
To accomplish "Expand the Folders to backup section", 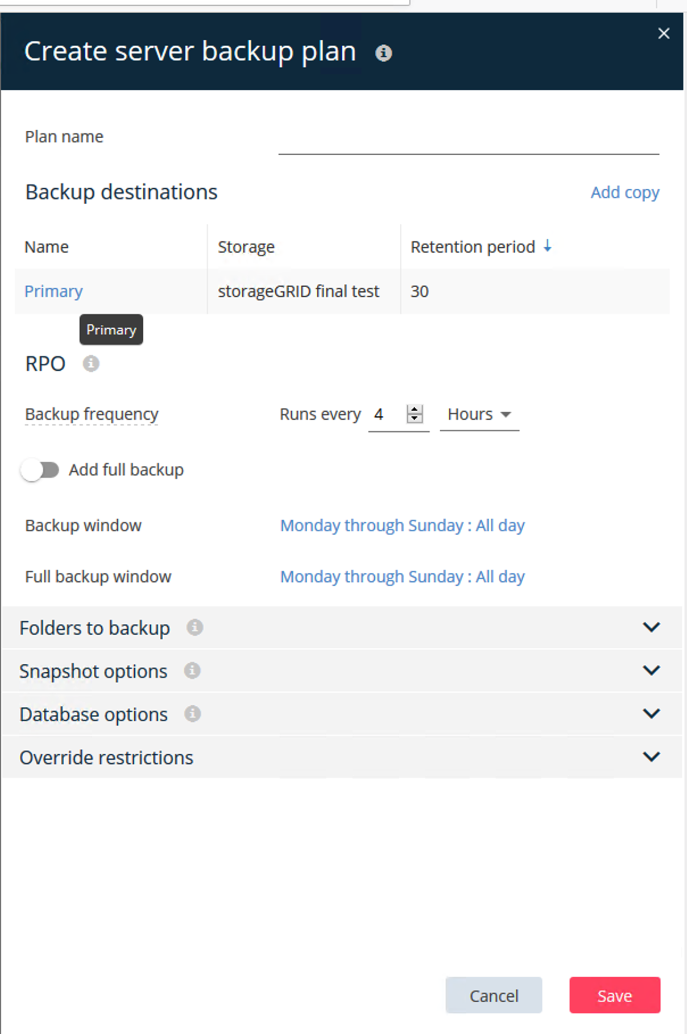I will [651, 627].
